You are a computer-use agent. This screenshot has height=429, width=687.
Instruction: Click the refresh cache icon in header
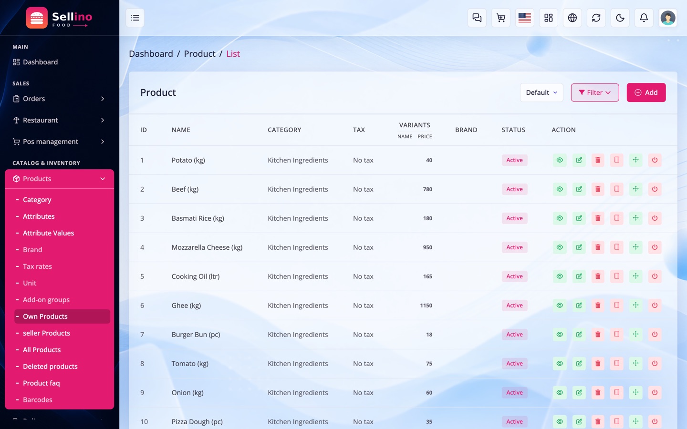[x=596, y=18]
